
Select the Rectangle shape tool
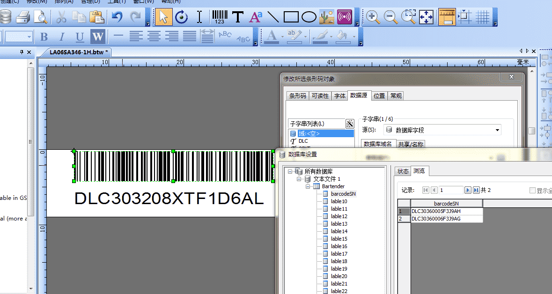pyautogui.click(x=291, y=16)
